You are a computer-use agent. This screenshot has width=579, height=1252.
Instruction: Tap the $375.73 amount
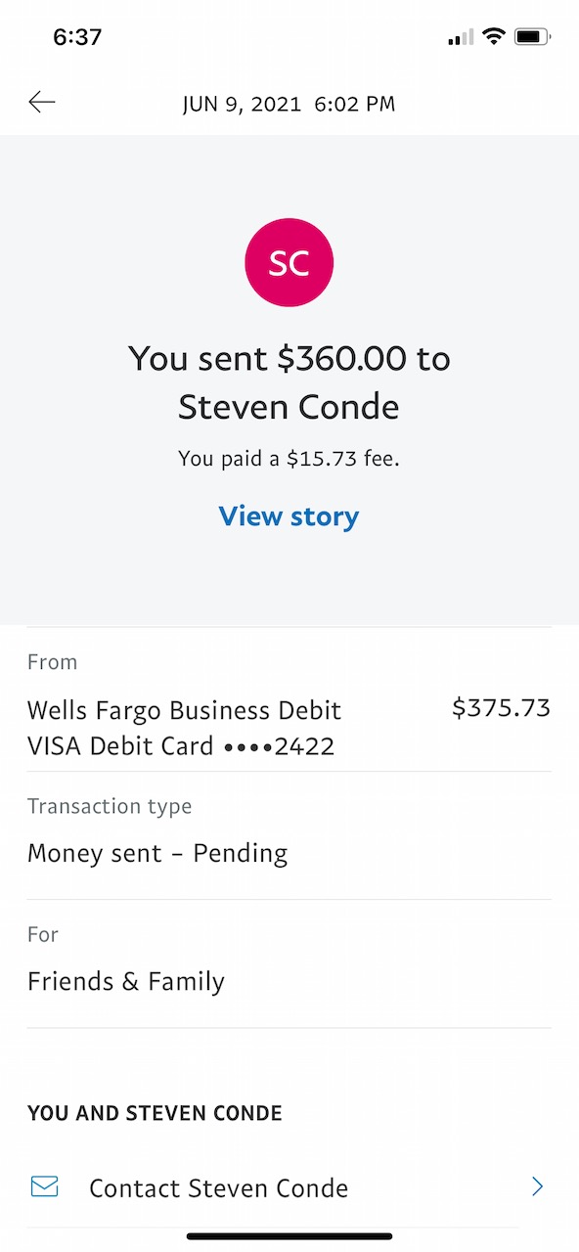tap(502, 708)
